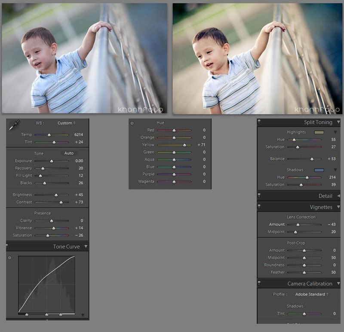This screenshot has width=344, height=332.
Task: Click the Yellow hue slider handle
Action: coord(184,145)
